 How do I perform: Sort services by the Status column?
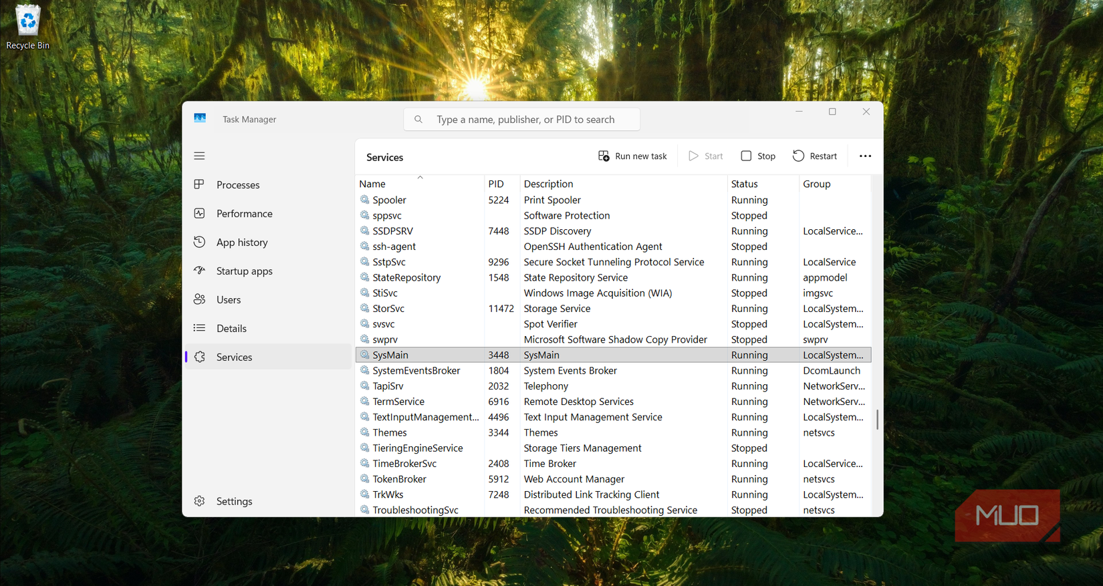(x=763, y=184)
